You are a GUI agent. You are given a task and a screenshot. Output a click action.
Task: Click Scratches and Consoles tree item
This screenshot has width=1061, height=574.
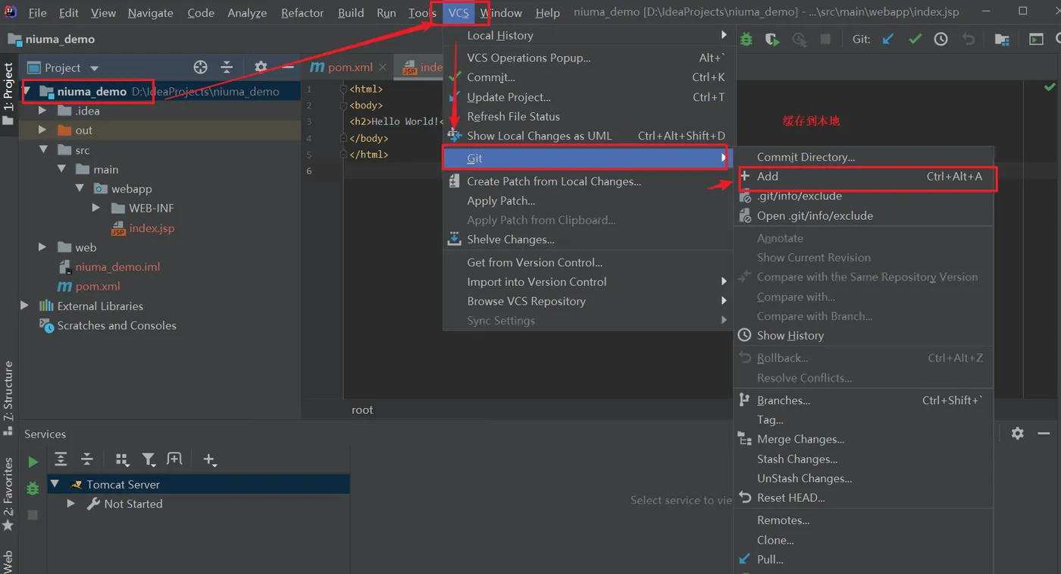pos(117,325)
